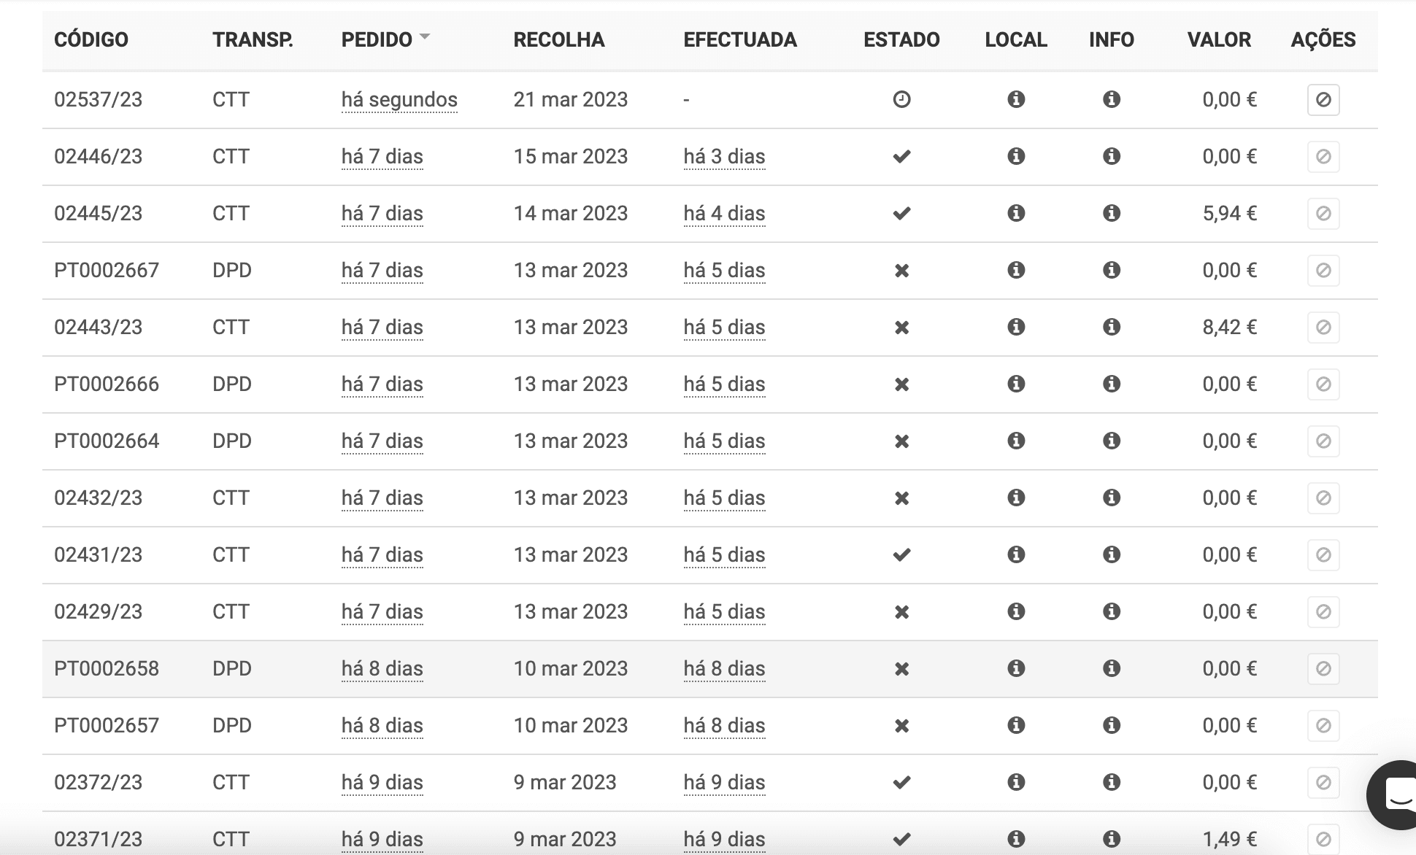Open LOCAL info icon for 02446/23

1016,156
